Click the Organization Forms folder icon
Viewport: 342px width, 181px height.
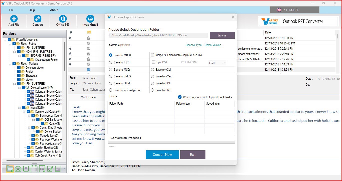tap(32, 60)
